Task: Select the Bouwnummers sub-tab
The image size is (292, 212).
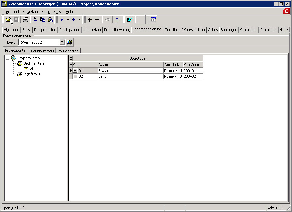Action: click(x=43, y=51)
